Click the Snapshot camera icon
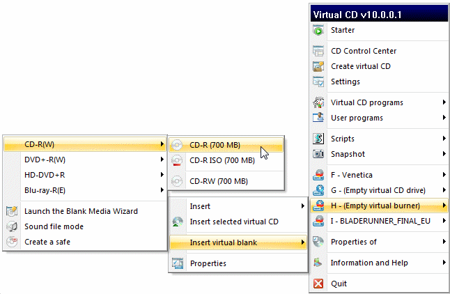The width and height of the screenshot is (450, 294). coord(318,154)
